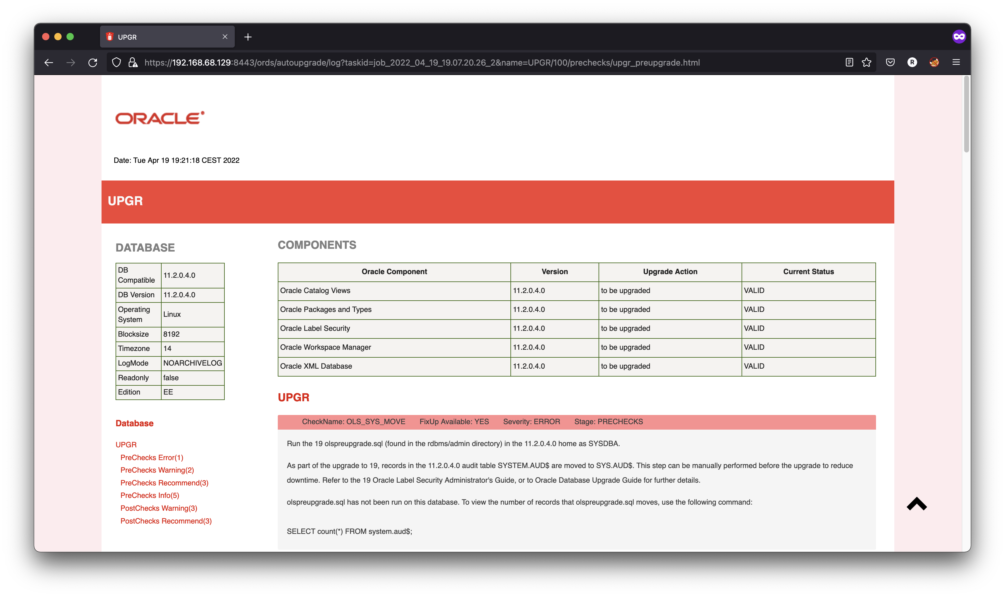Click the red 'UPGR' section heading

(x=293, y=398)
